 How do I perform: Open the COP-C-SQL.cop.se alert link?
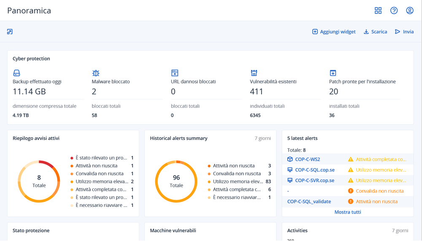(315, 170)
